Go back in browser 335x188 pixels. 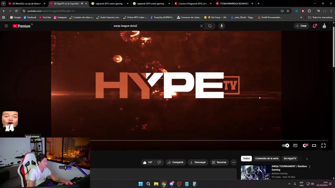(x=4, y=11)
